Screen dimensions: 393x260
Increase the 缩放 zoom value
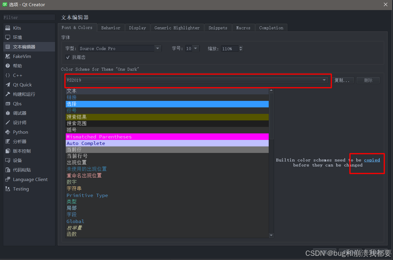[241, 47]
